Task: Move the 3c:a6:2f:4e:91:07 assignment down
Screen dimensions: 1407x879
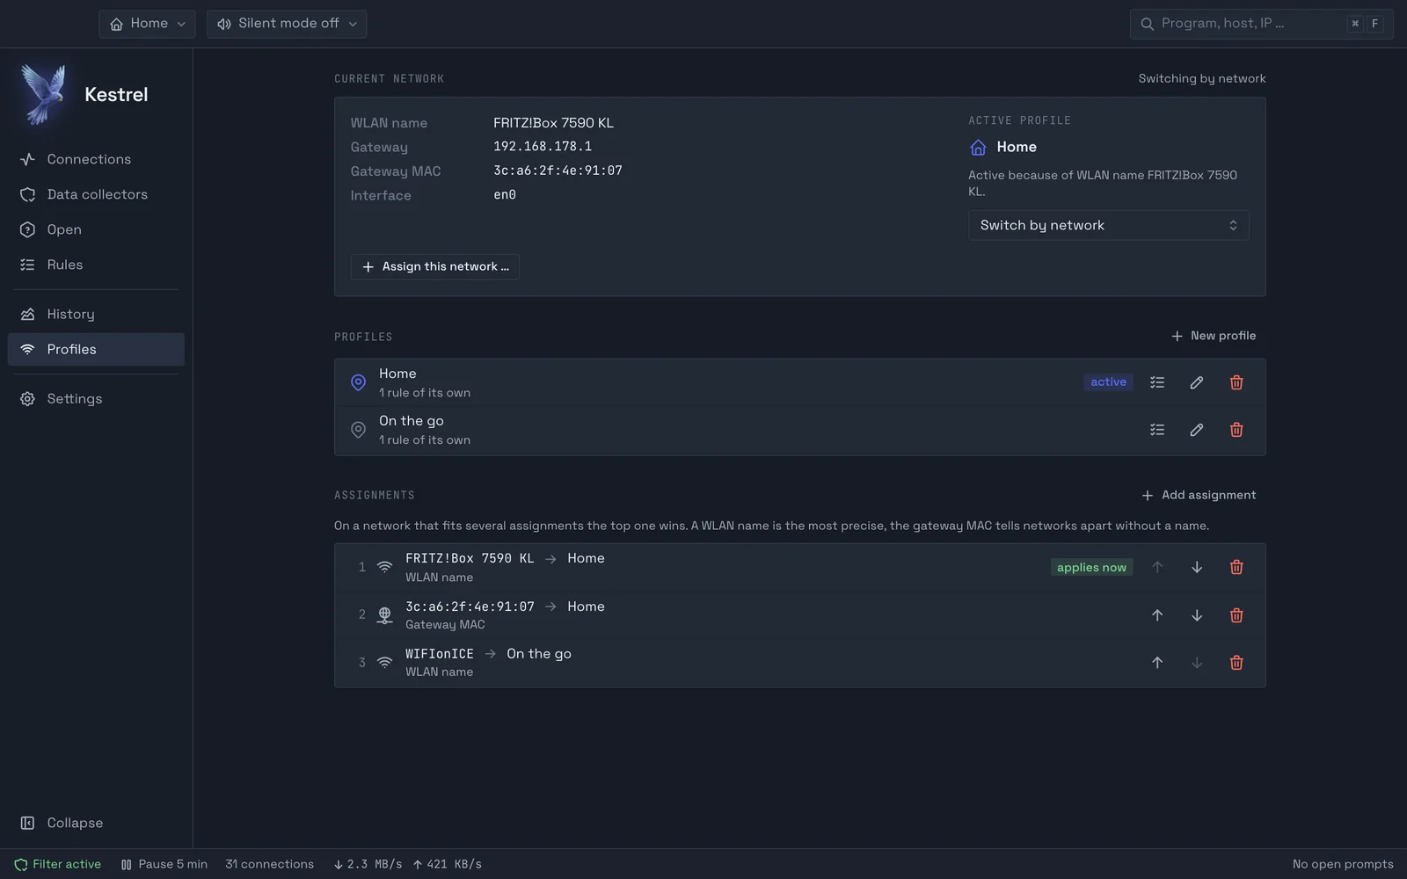Action: 1197,615
